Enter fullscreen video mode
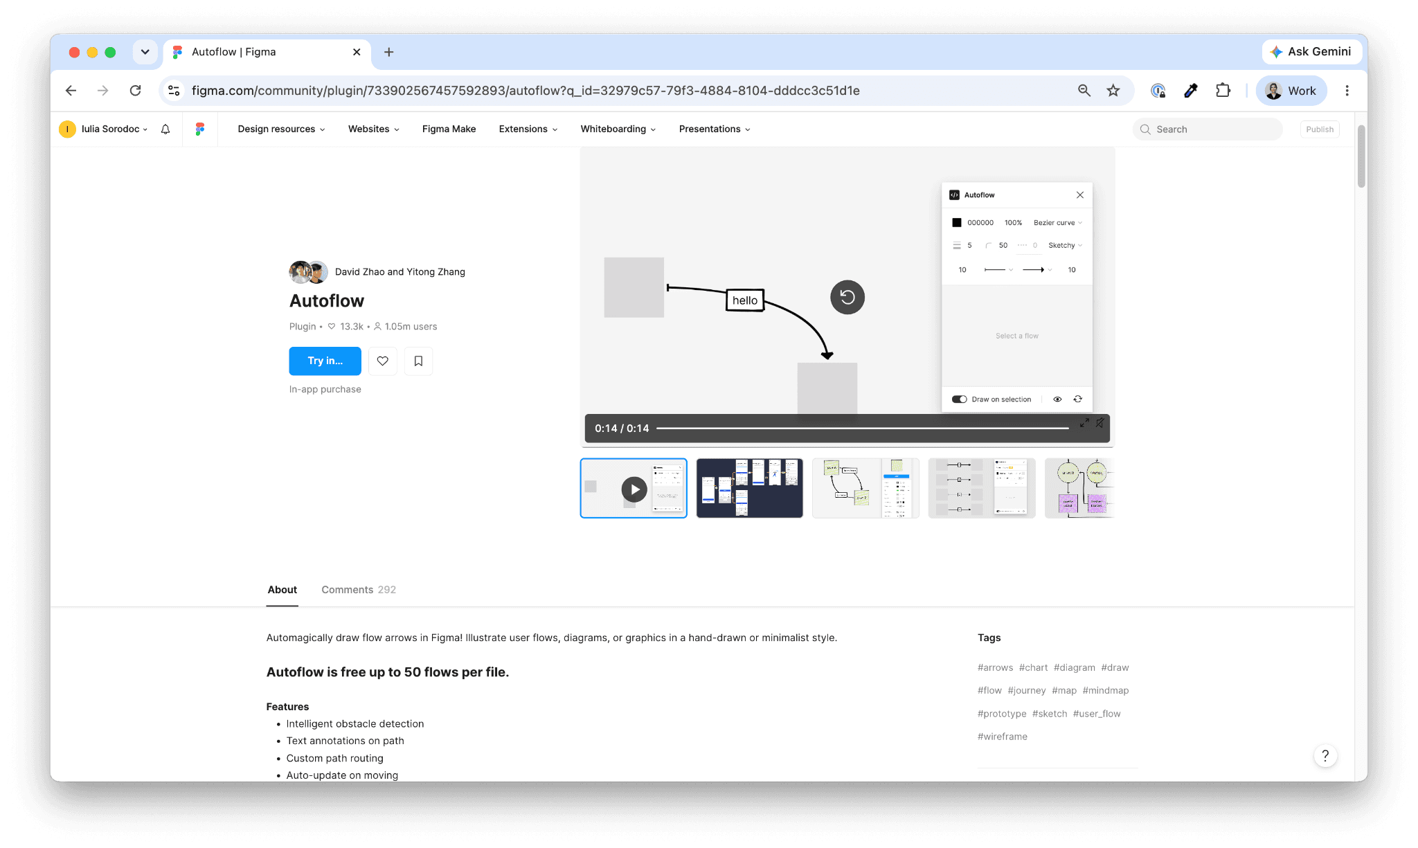1418x848 pixels. click(1084, 423)
